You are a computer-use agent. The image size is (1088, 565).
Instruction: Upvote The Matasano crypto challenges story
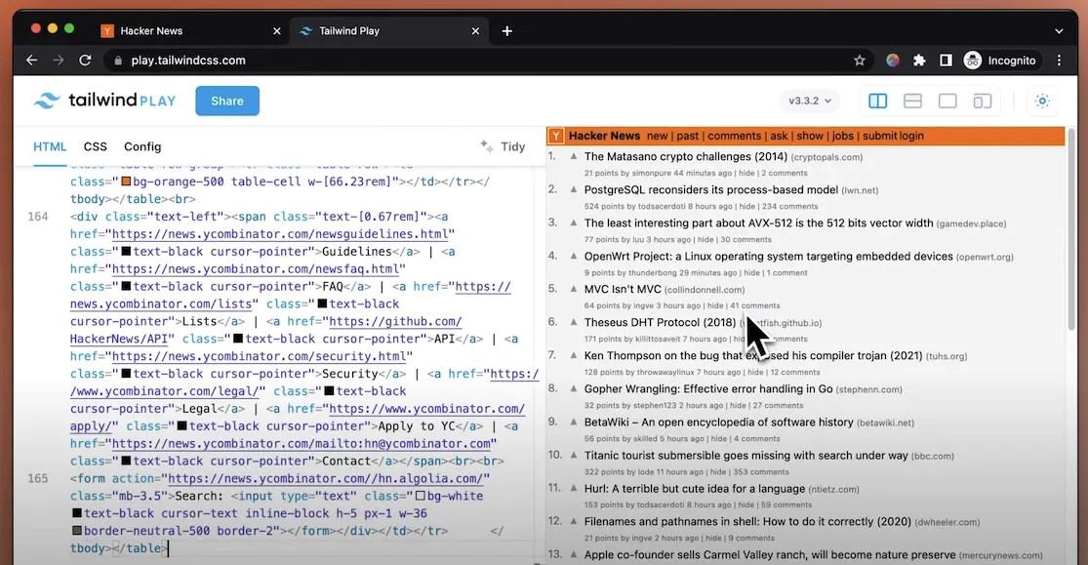coord(574,156)
